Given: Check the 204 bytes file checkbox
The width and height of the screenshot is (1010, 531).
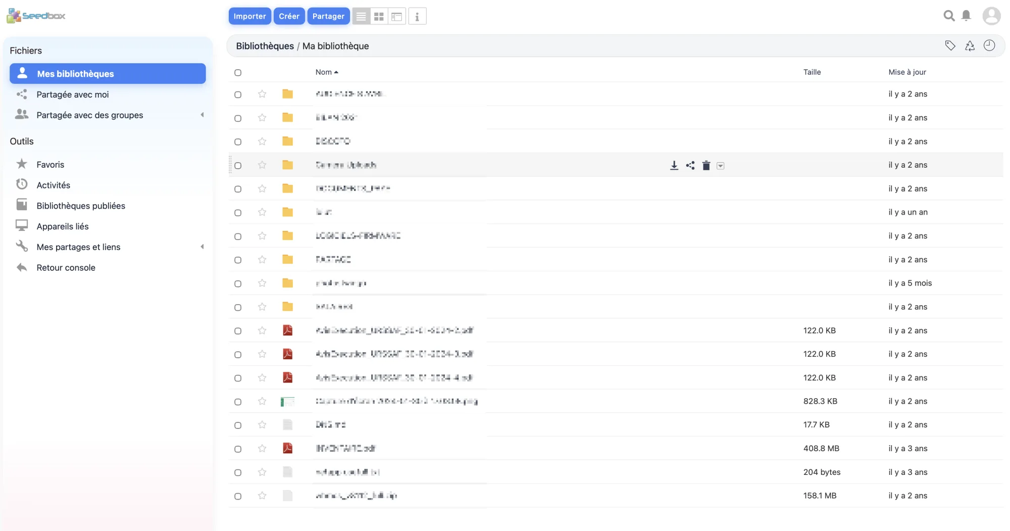Looking at the screenshot, I should (x=238, y=473).
